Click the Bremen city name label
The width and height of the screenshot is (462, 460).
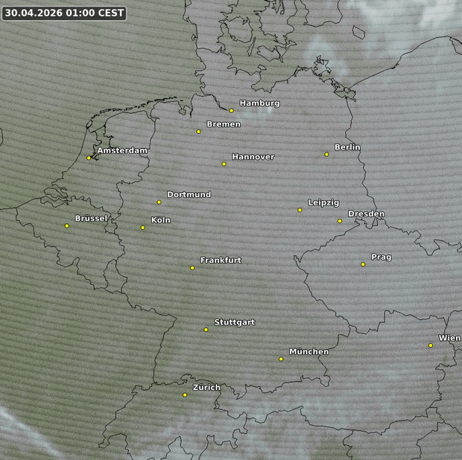coord(224,124)
